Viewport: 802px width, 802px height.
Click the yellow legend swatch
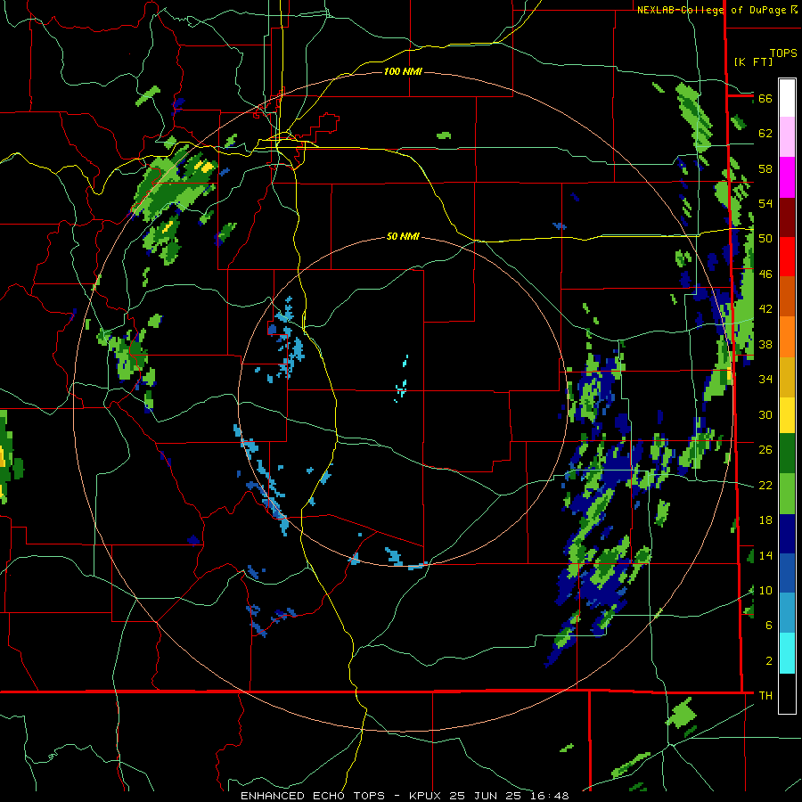tap(787, 414)
